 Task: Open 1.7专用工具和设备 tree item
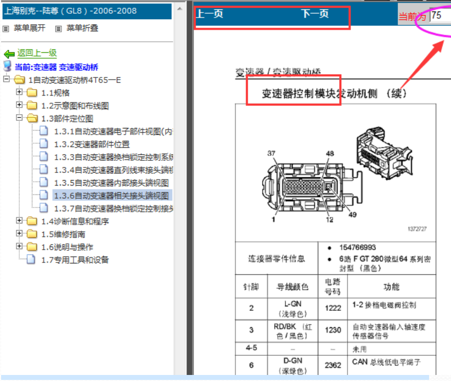click(x=75, y=260)
